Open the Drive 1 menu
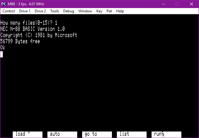 [25, 11]
